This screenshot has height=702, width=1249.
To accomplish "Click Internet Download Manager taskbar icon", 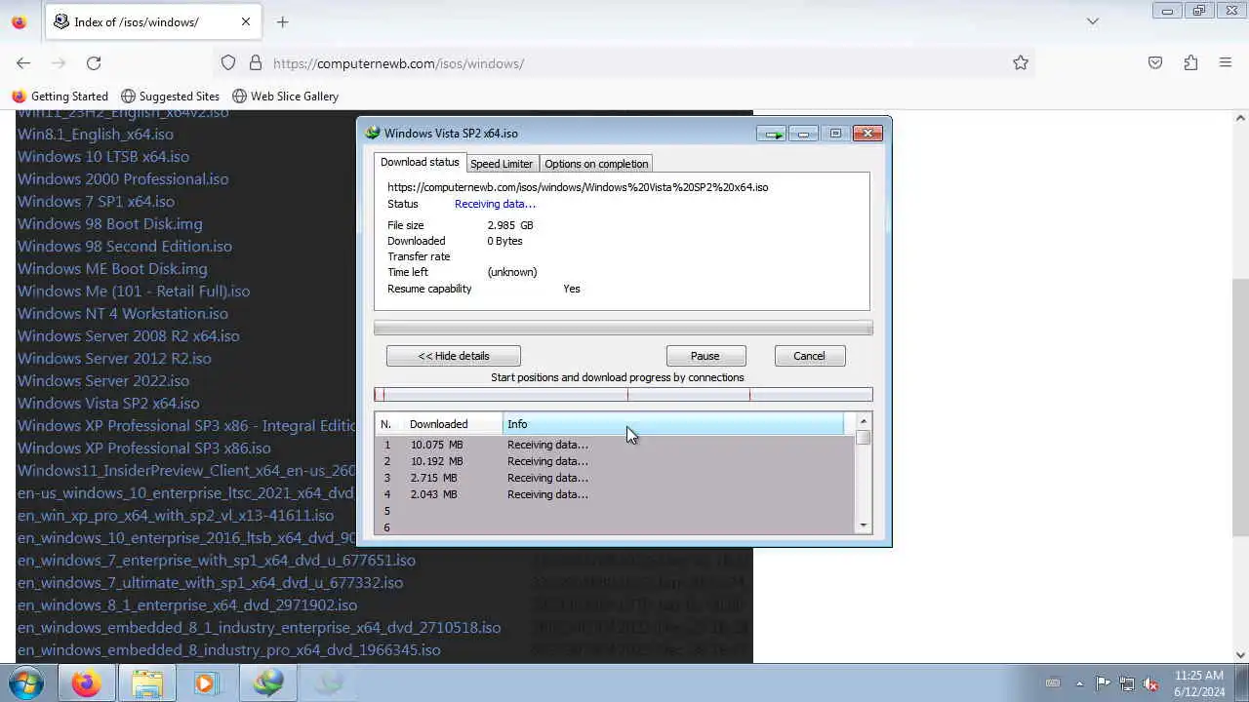I will (x=269, y=683).
